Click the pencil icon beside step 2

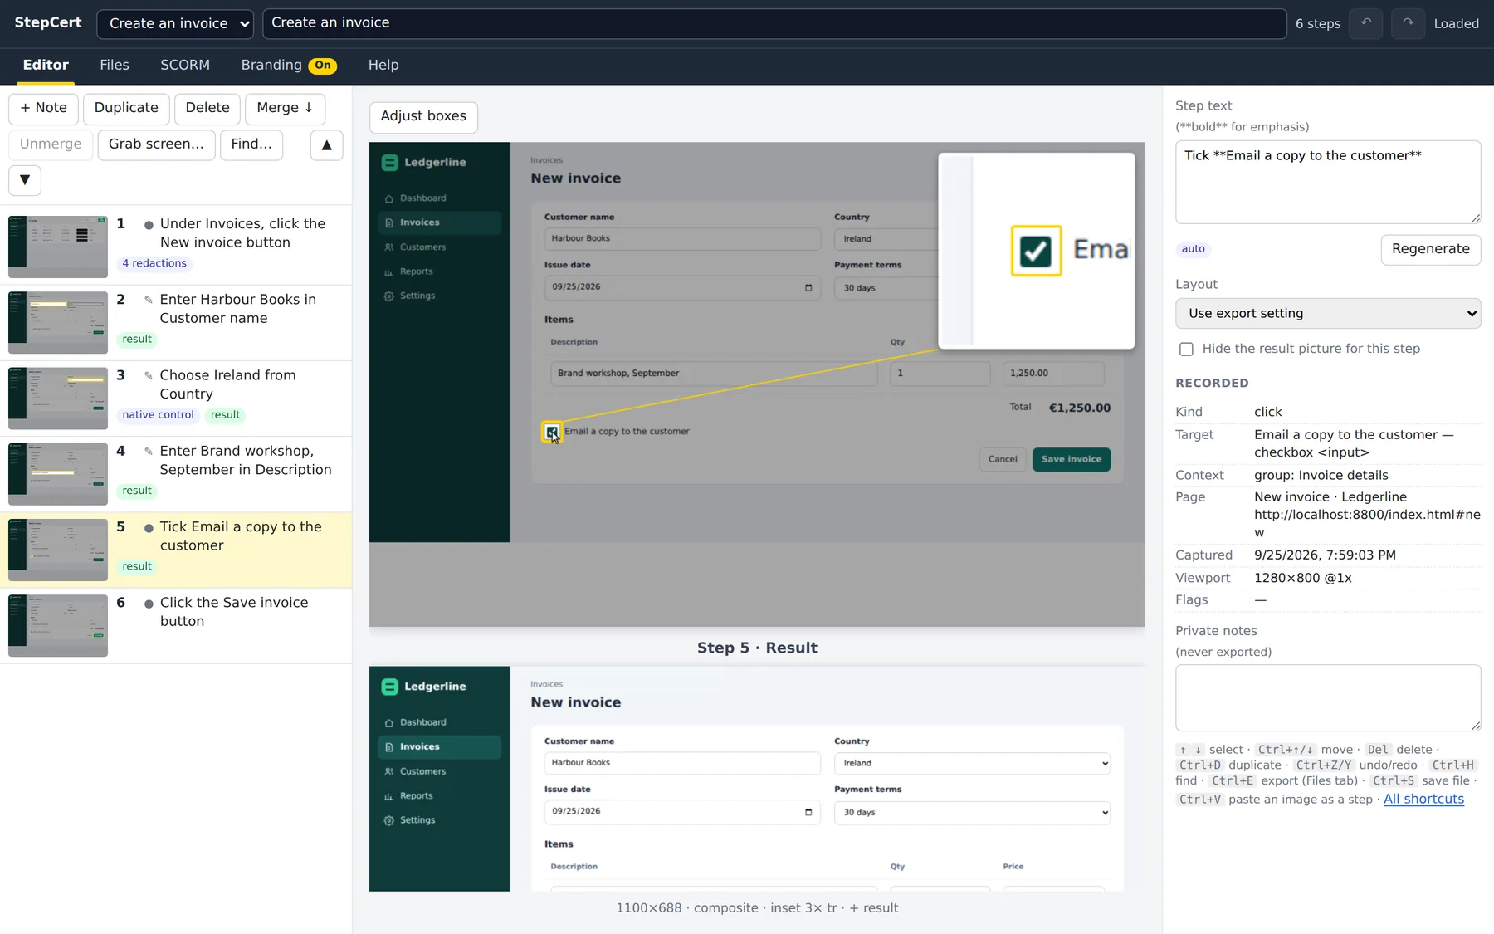point(149,300)
